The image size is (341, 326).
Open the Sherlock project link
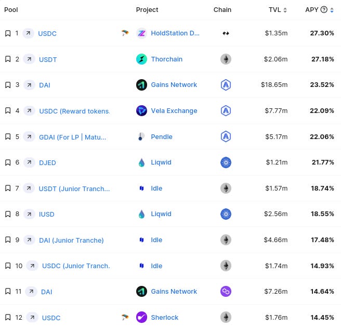click(x=165, y=317)
